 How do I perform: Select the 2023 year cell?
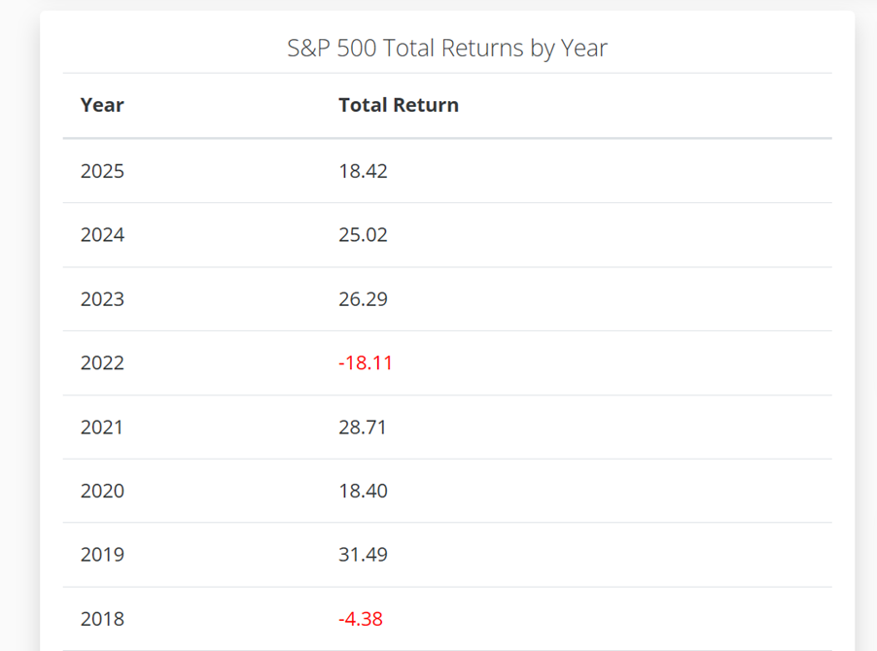coord(102,299)
